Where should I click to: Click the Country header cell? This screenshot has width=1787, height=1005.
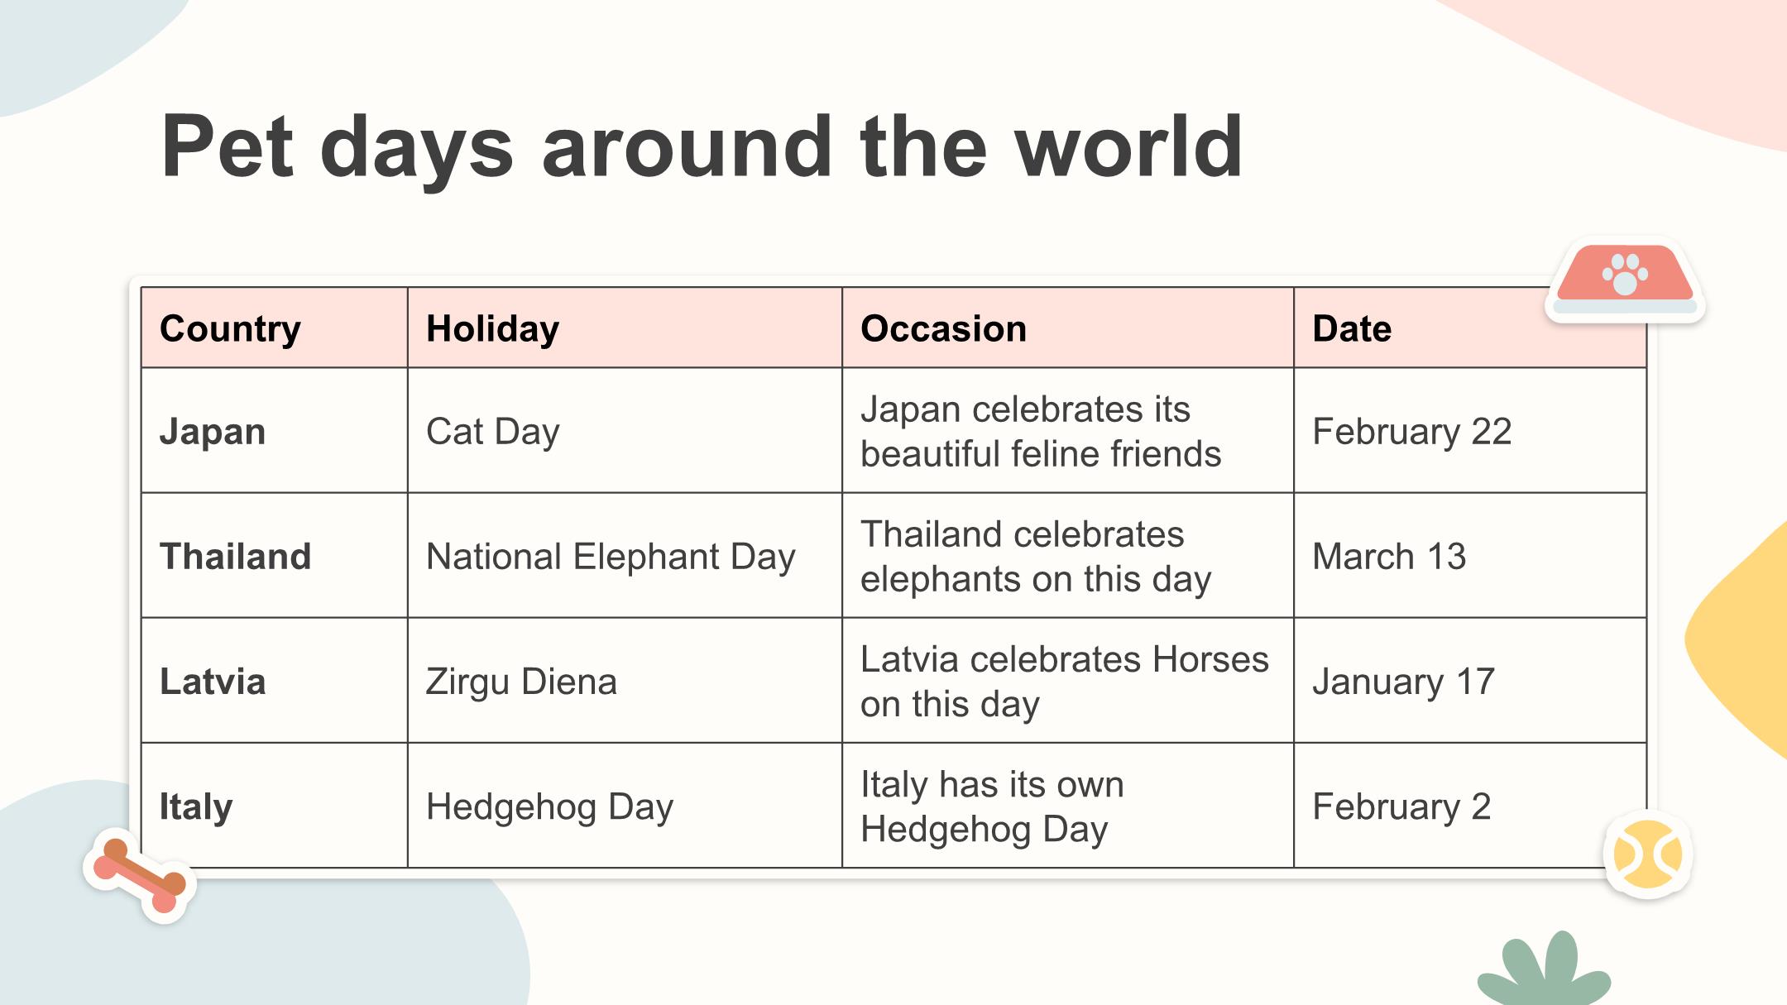pos(274,328)
